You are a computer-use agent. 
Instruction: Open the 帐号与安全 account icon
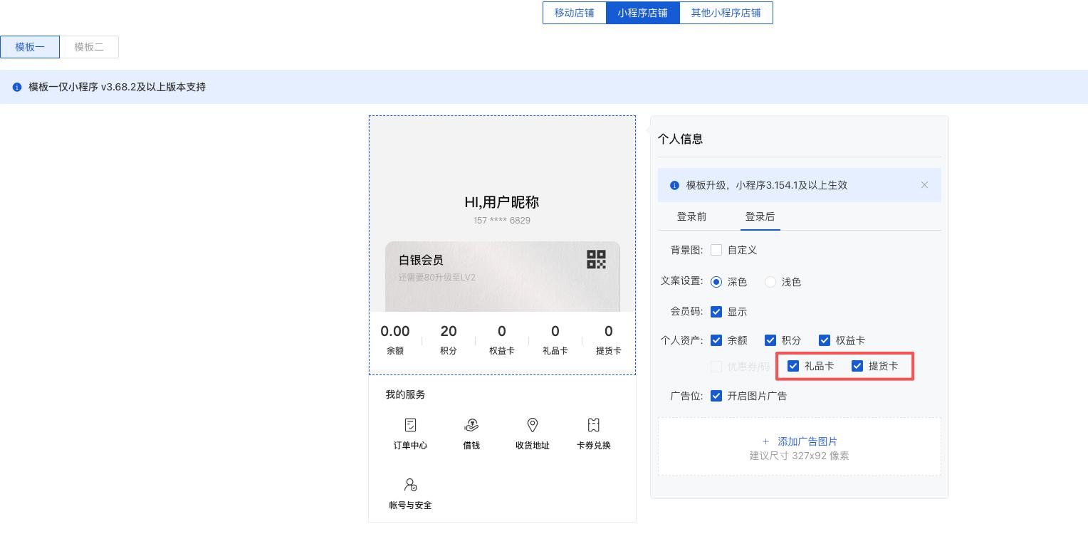(410, 485)
